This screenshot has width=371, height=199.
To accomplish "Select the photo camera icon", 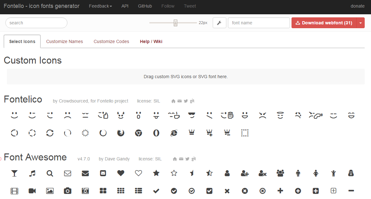I will click(x=68, y=191).
